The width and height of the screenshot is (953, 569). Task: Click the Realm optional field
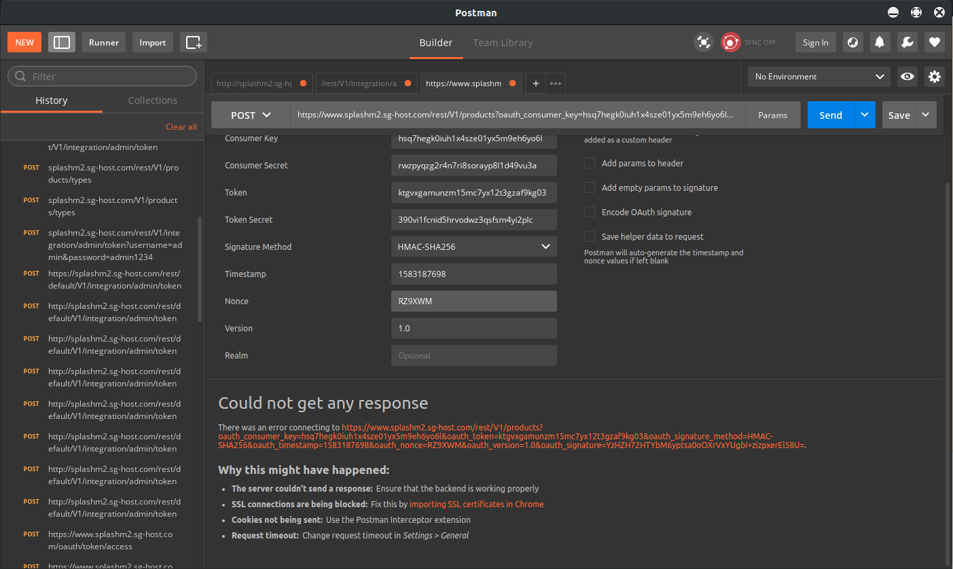474,355
